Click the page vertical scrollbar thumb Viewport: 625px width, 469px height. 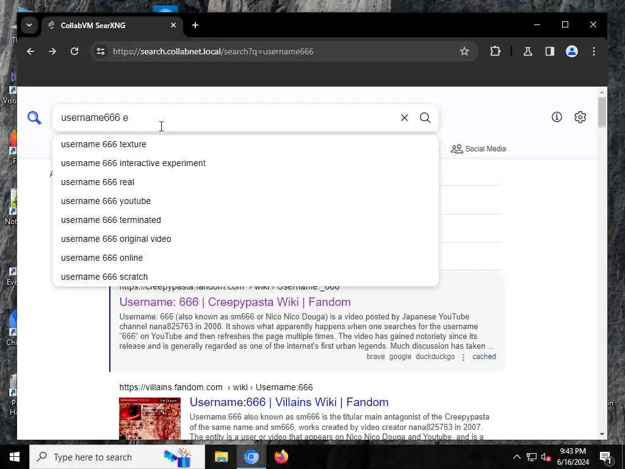602,112
